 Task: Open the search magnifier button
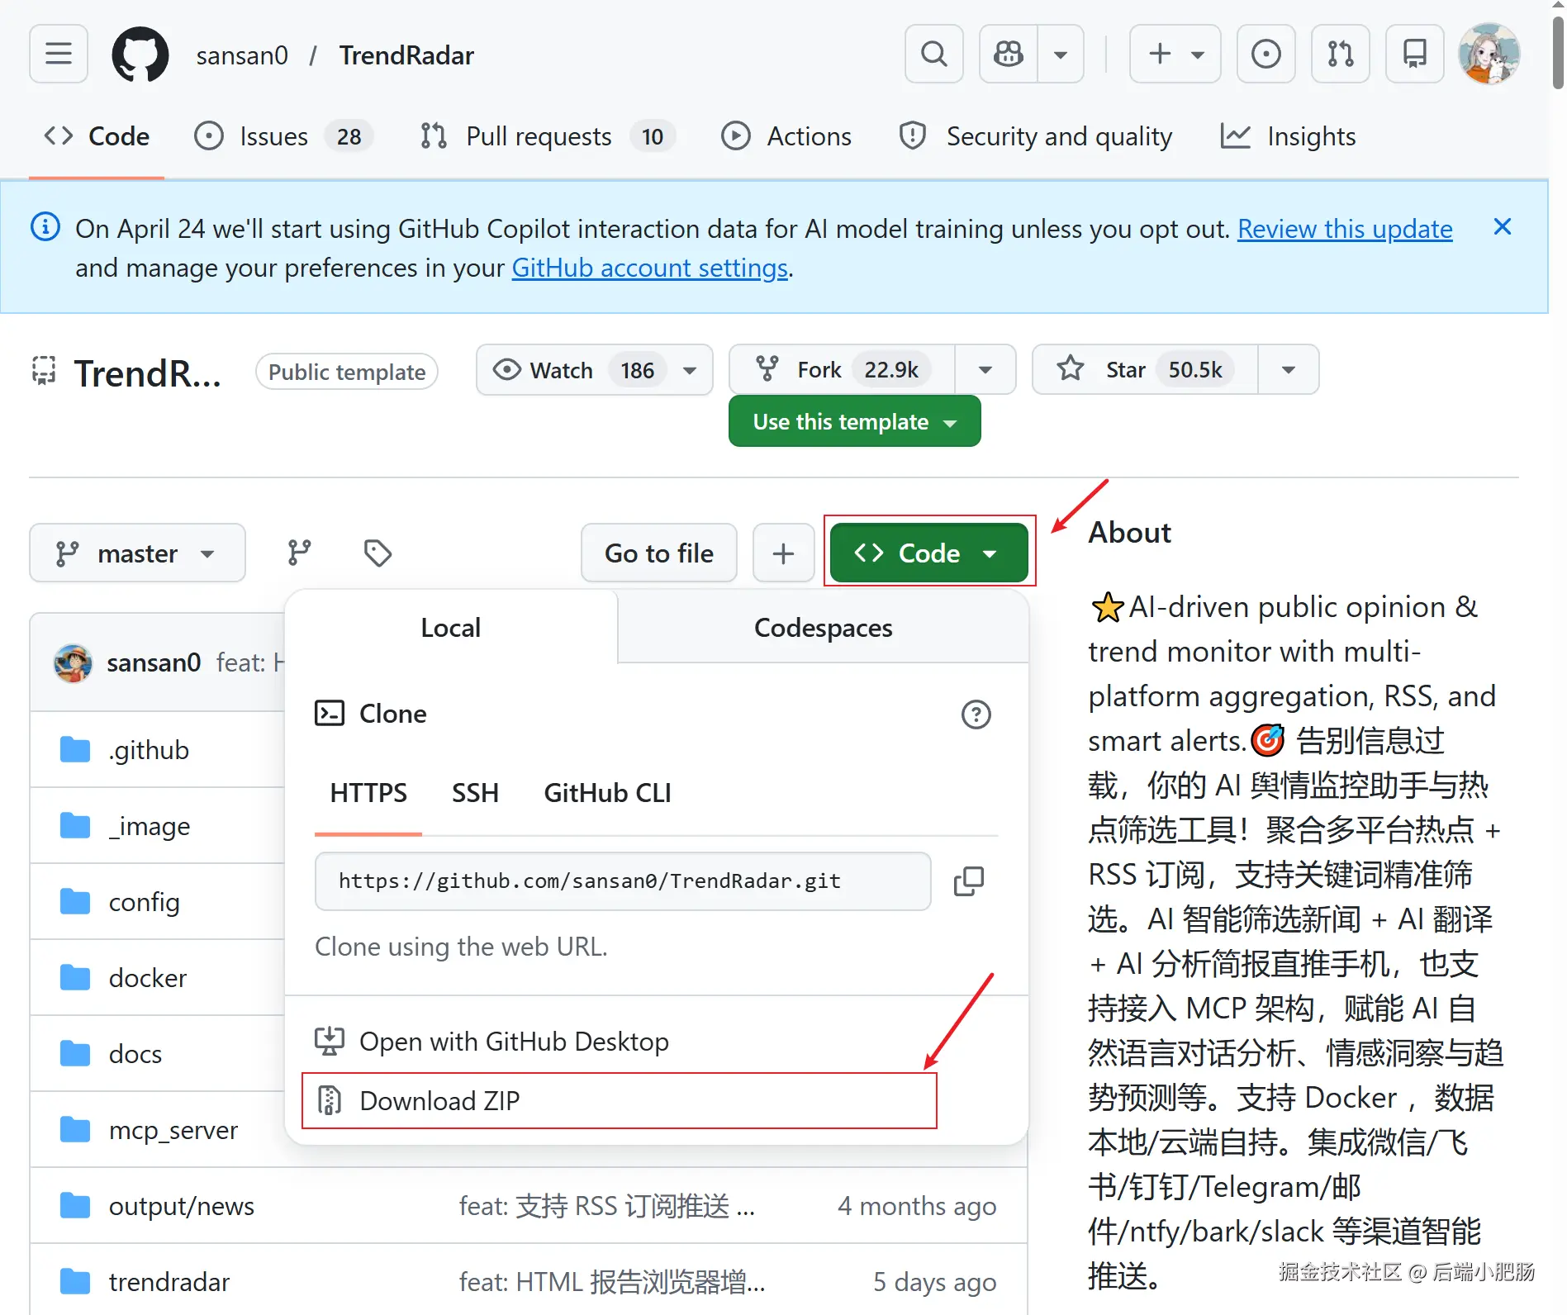(x=934, y=55)
